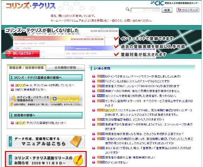
Task: Click the question icon beside エラー:129 FAQ
Action: 94,101
